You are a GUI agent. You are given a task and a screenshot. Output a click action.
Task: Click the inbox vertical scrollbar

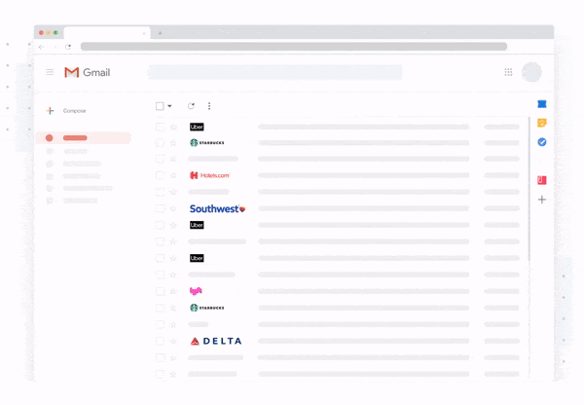click(529, 190)
